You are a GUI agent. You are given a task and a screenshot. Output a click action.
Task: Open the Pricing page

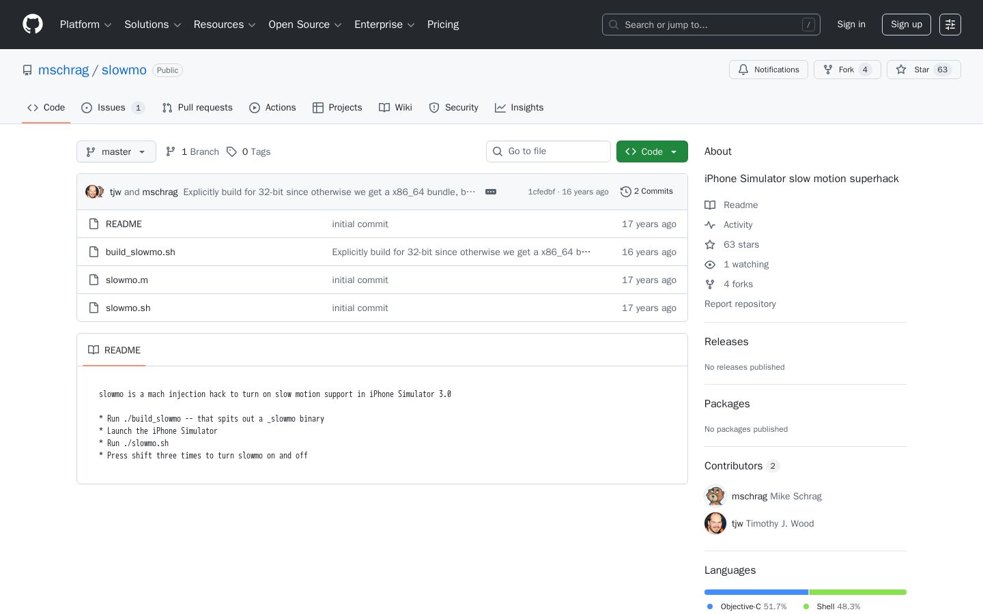443,25
